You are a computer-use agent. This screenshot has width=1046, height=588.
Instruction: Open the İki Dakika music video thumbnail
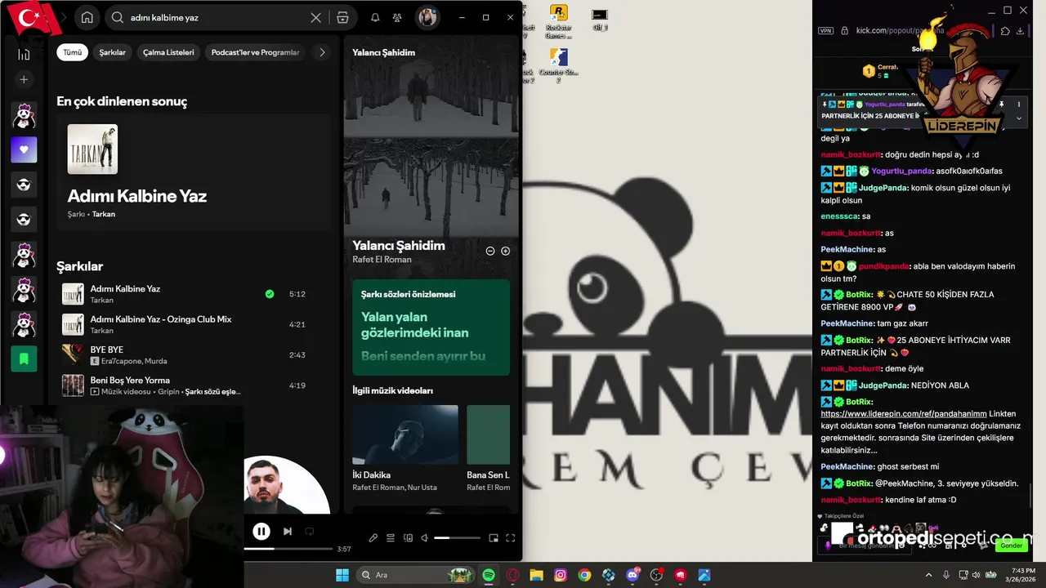point(405,434)
